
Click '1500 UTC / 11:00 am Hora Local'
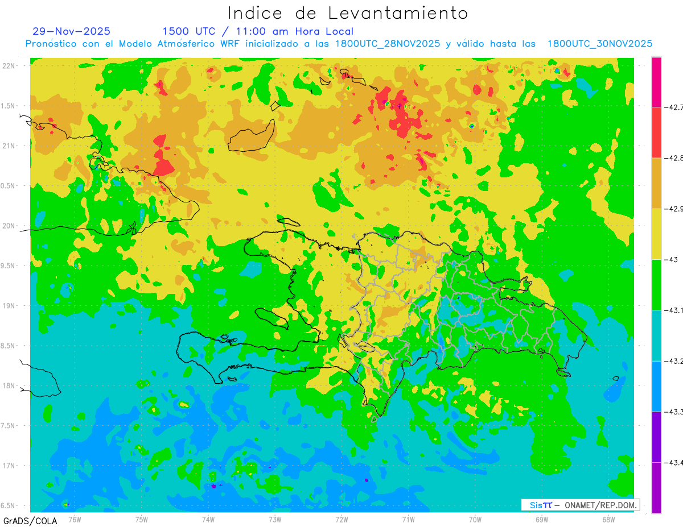coord(258,31)
